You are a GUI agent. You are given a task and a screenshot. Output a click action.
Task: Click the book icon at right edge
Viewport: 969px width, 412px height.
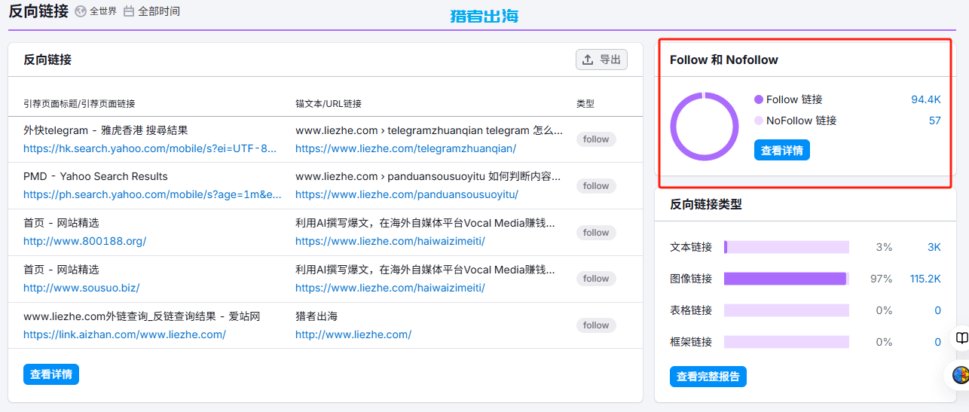tap(961, 338)
